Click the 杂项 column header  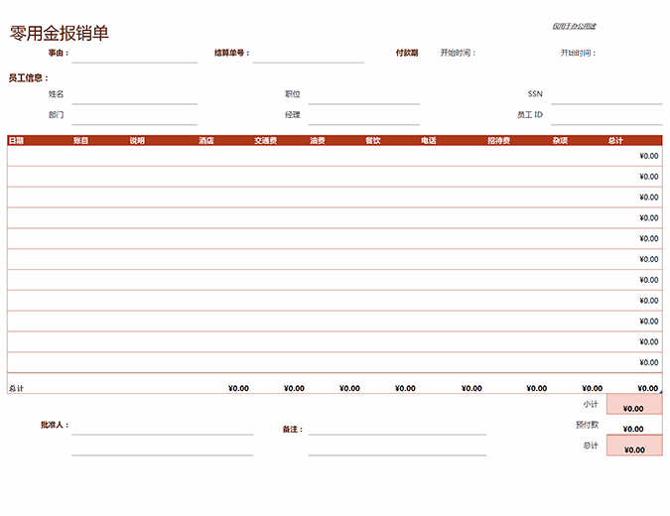click(x=560, y=141)
